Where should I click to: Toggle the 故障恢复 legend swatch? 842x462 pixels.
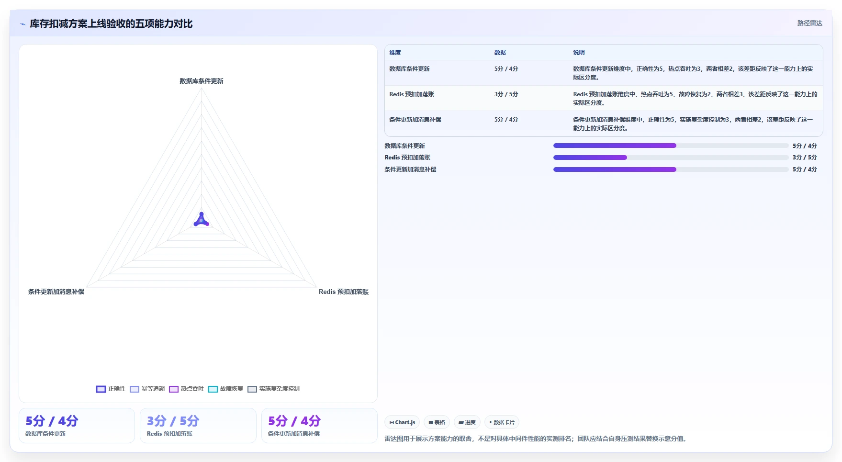click(213, 389)
